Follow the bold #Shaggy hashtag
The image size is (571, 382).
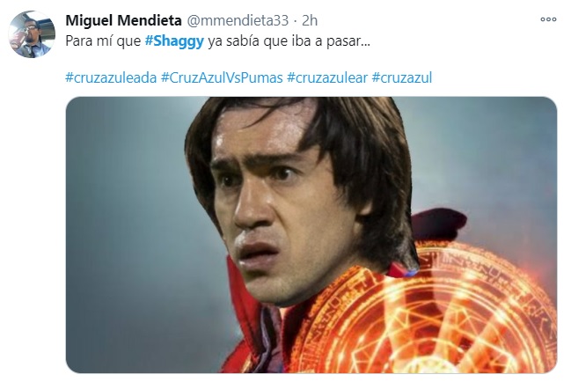click(x=174, y=41)
